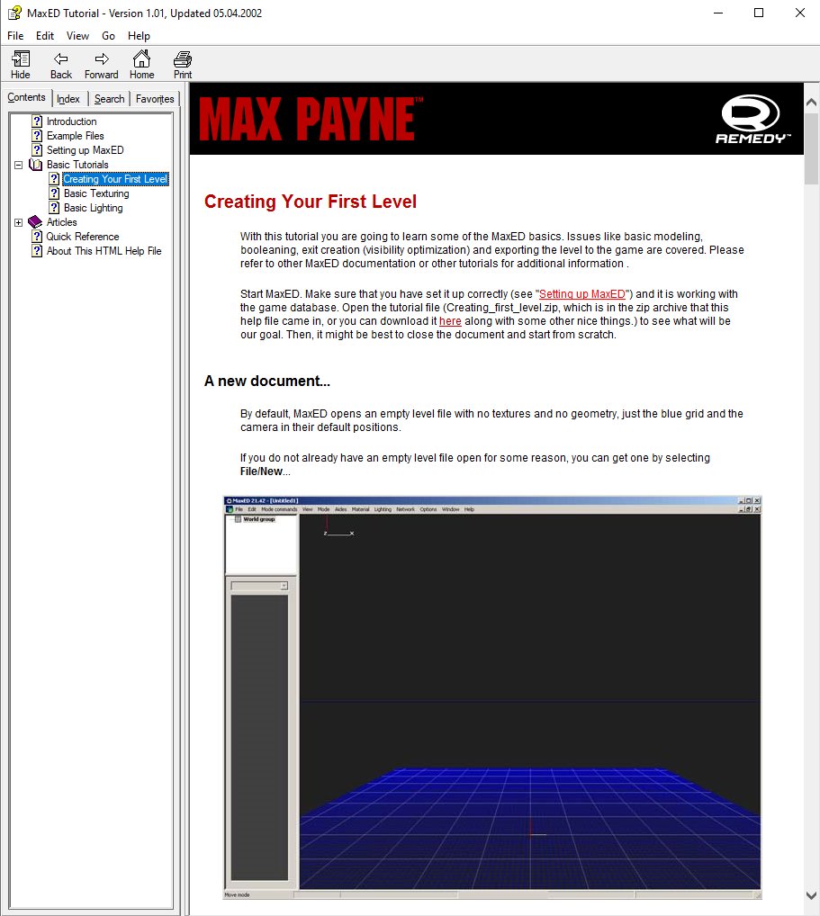The height and width of the screenshot is (916, 820).
Task: Maximize the help window
Action: coord(759,13)
